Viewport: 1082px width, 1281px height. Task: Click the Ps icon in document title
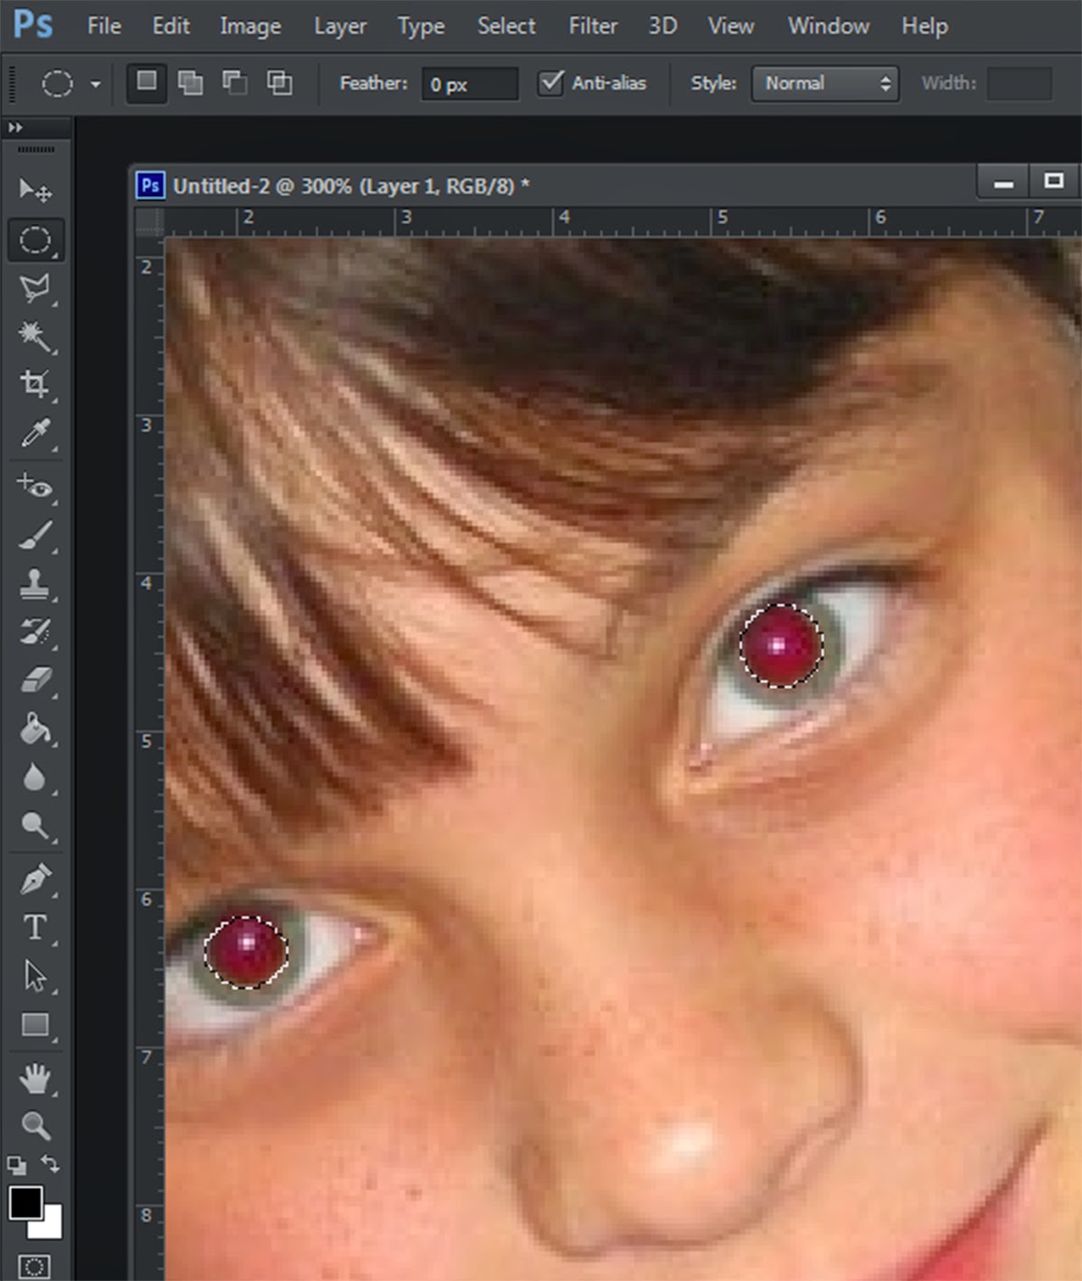tap(150, 185)
